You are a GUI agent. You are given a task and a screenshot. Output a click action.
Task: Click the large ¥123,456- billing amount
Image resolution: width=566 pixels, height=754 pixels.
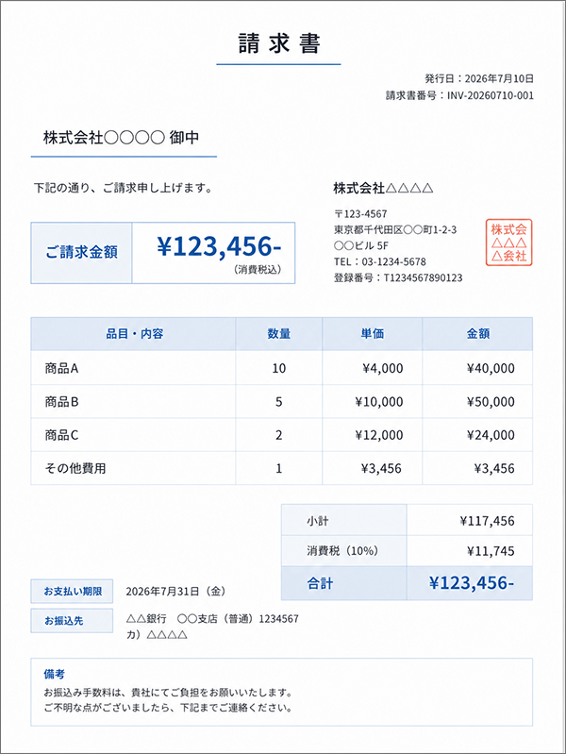point(219,246)
